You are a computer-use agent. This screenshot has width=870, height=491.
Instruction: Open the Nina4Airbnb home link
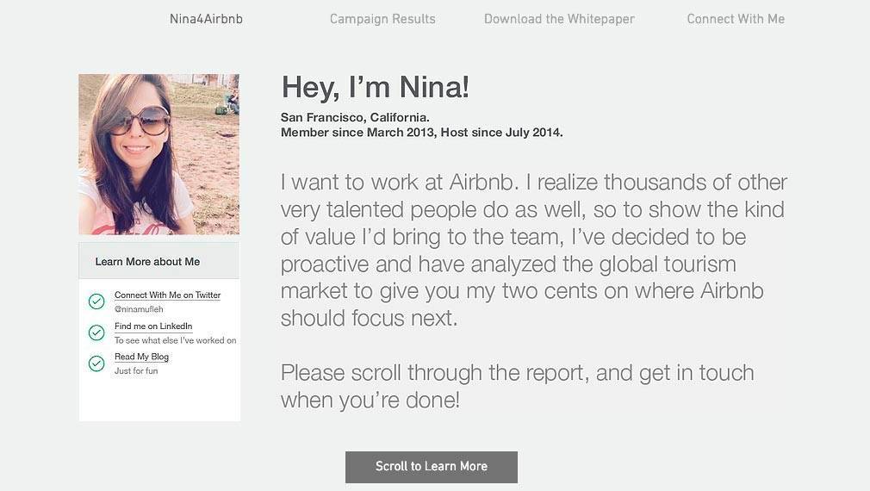click(x=206, y=19)
